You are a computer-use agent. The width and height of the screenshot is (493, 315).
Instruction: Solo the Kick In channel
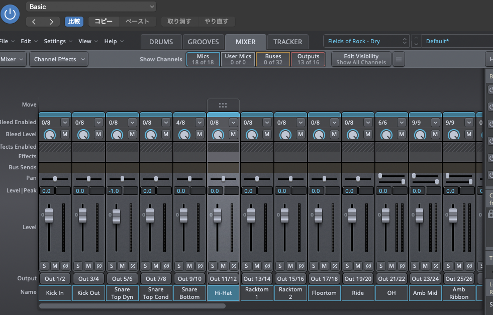pyautogui.click(x=44, y=266)
